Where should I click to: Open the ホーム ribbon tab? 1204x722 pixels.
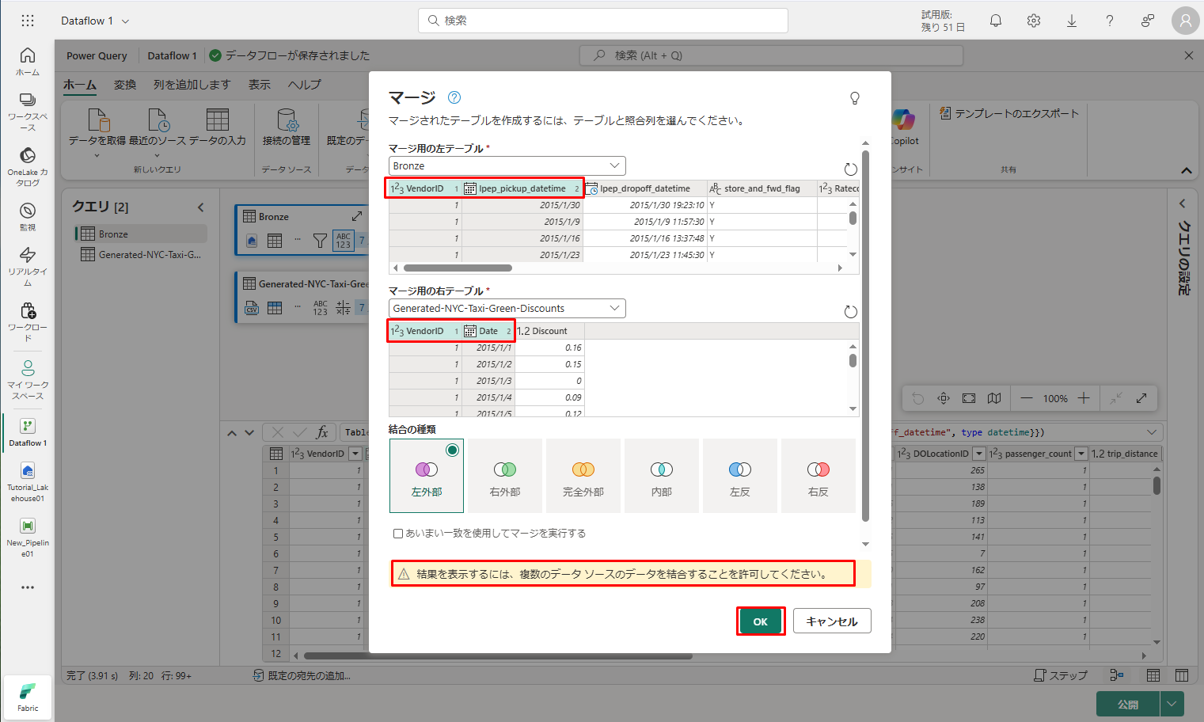80,85
